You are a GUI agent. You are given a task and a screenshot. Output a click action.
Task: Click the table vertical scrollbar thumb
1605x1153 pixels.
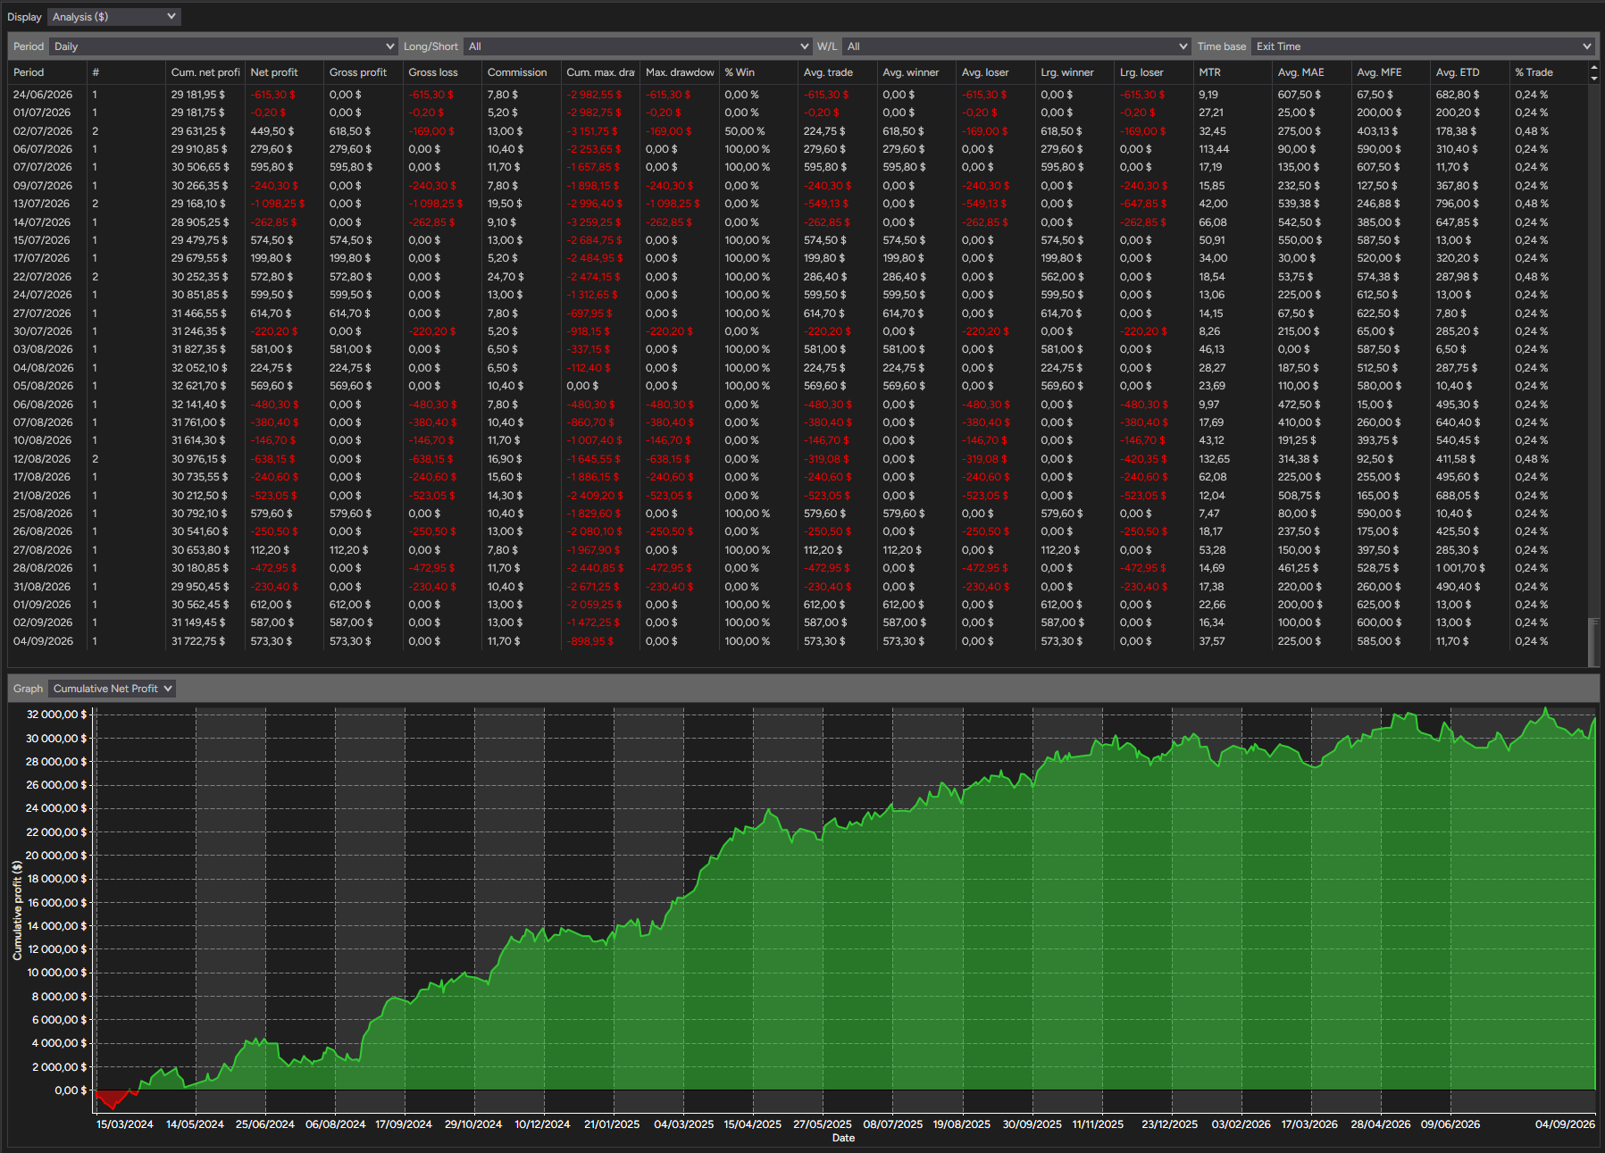pyautogui.click(x=1594, y=641)
